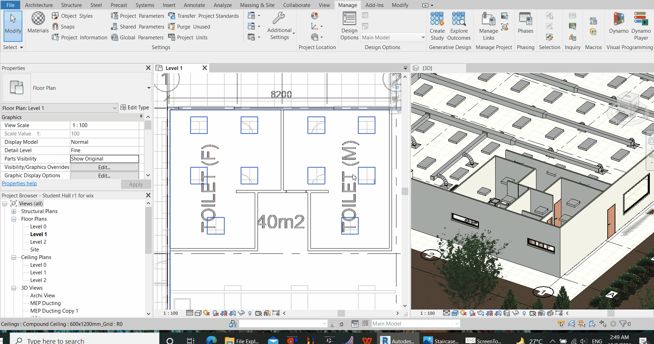Open Visual Style in Level 1 view bar

198,313
